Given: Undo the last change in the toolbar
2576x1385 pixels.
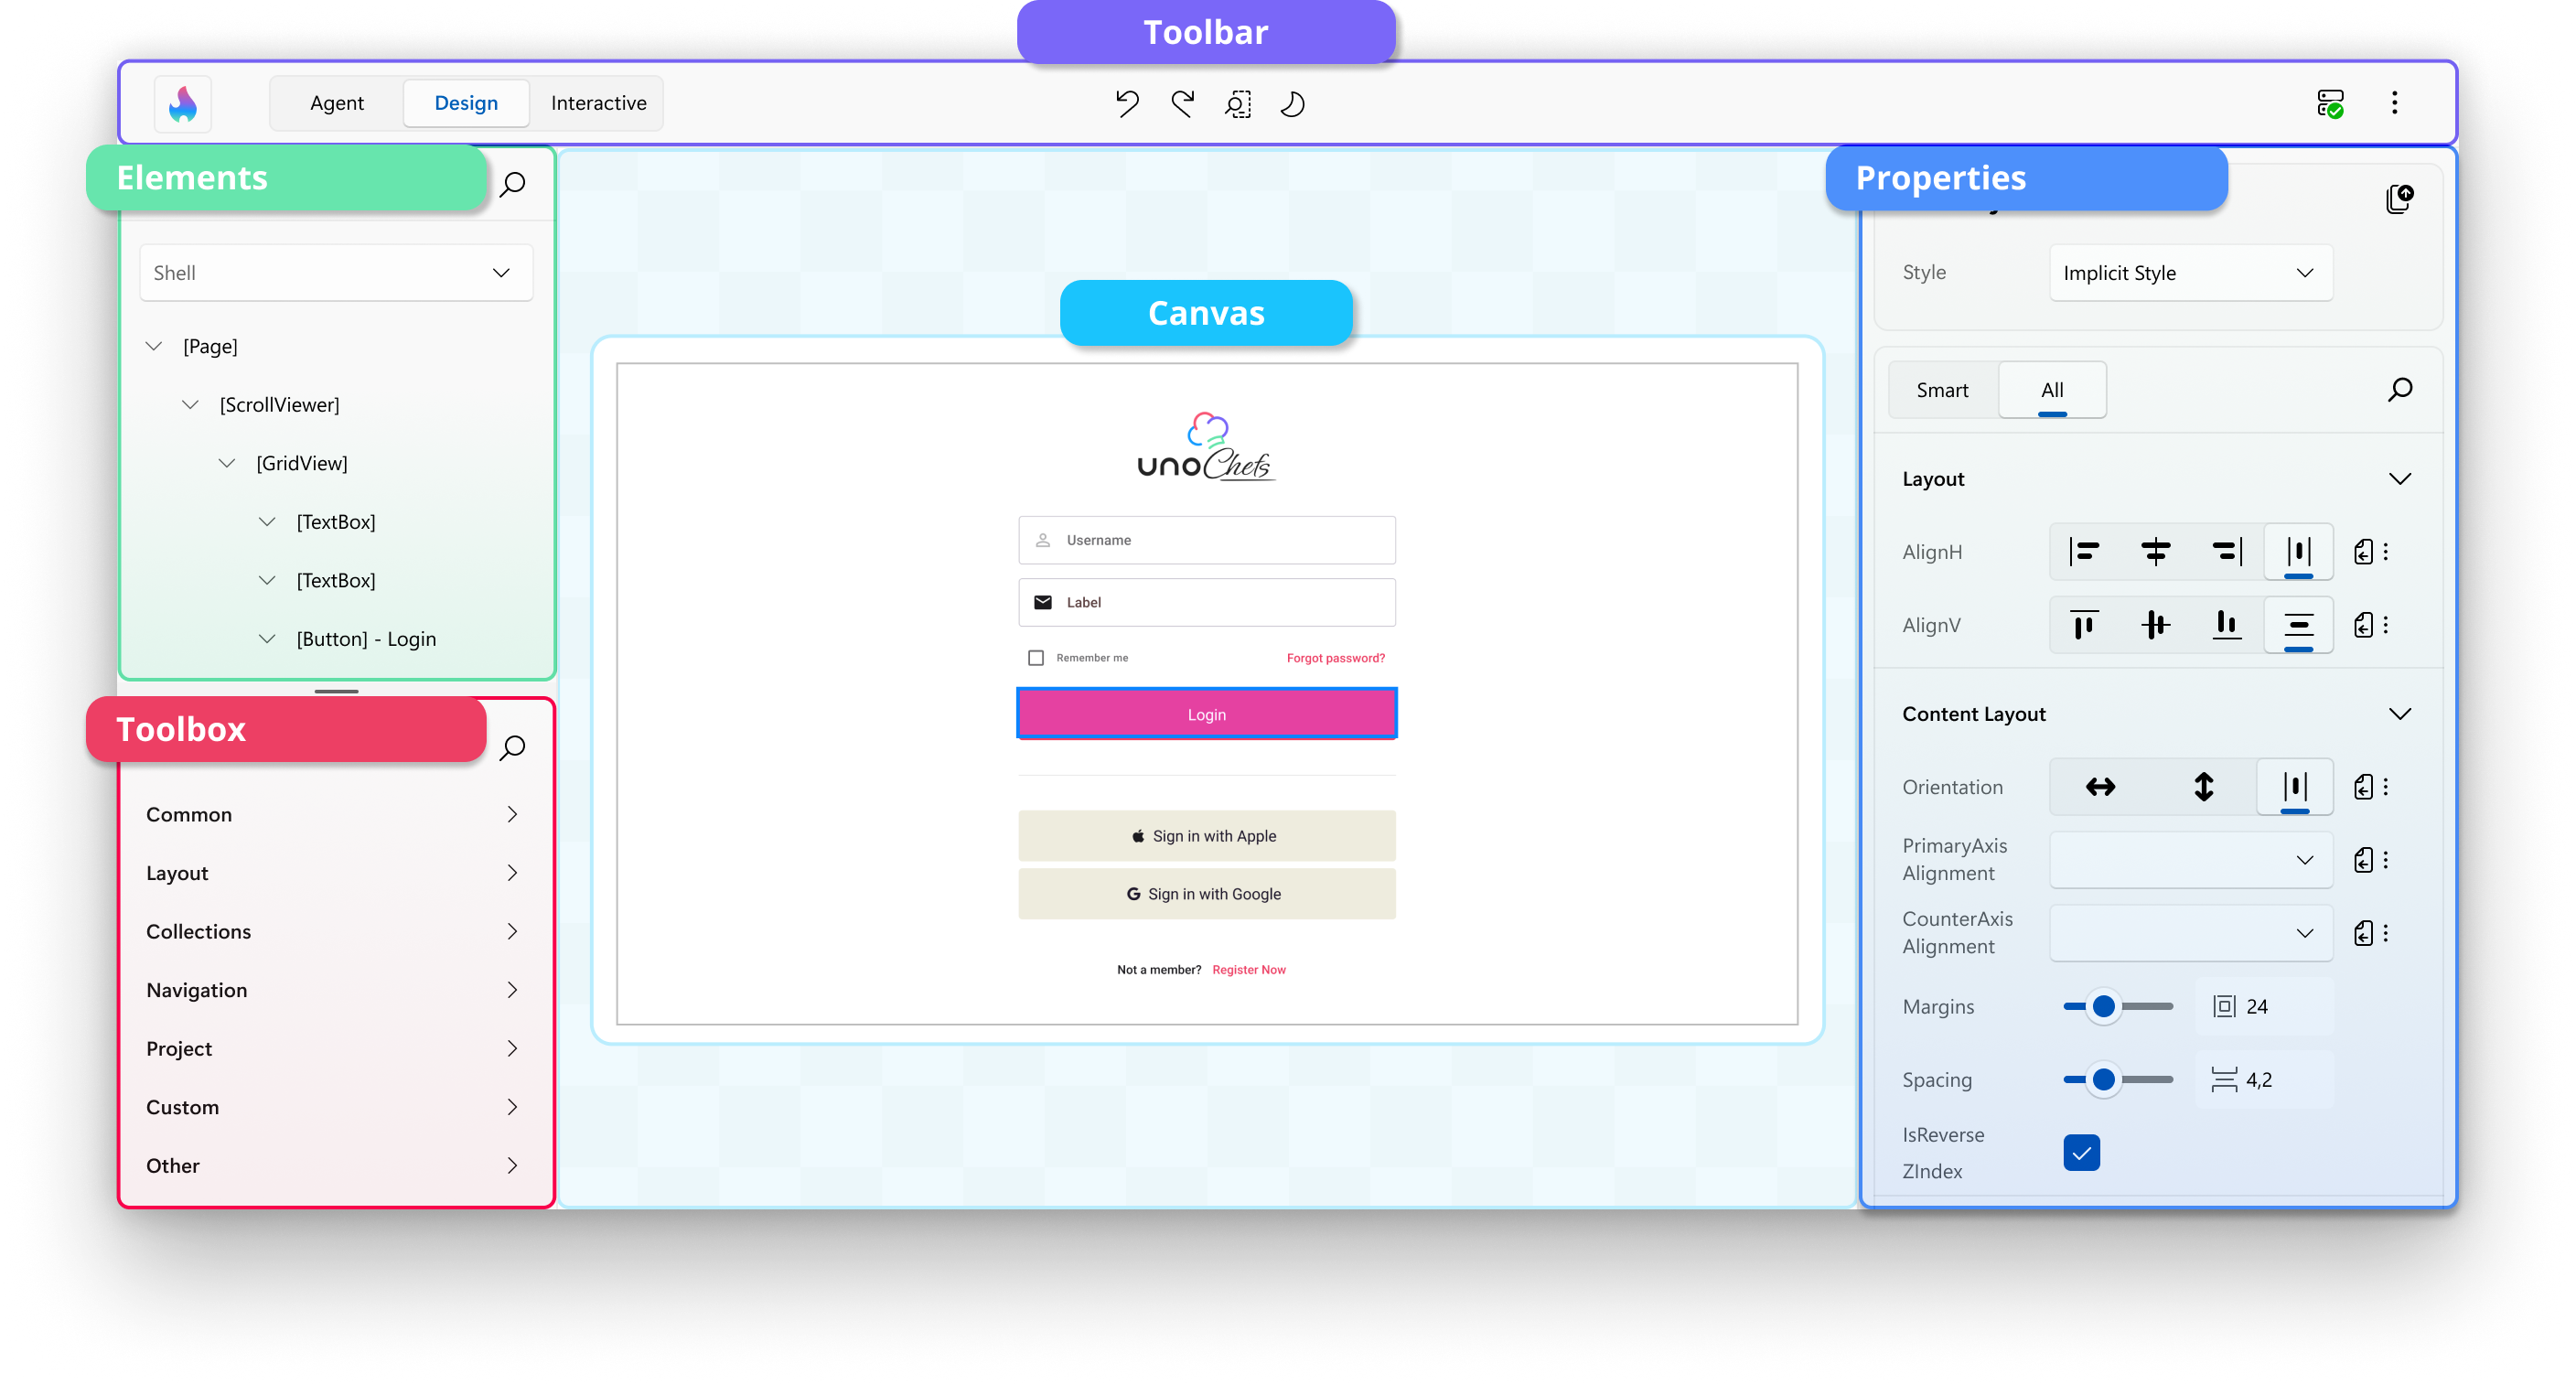Looking at the screenshot, I should pyautogui.click(x=1126, y=103).
